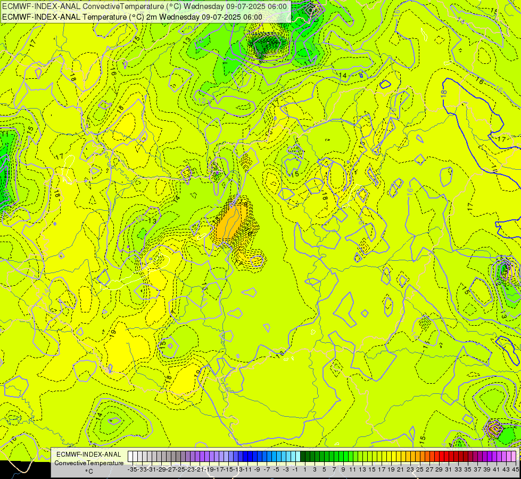The height and width of the screenshot is (479, 521).
Task: Pick the bright blue swatch above legend value -11
Action: [x=245, y=457]
